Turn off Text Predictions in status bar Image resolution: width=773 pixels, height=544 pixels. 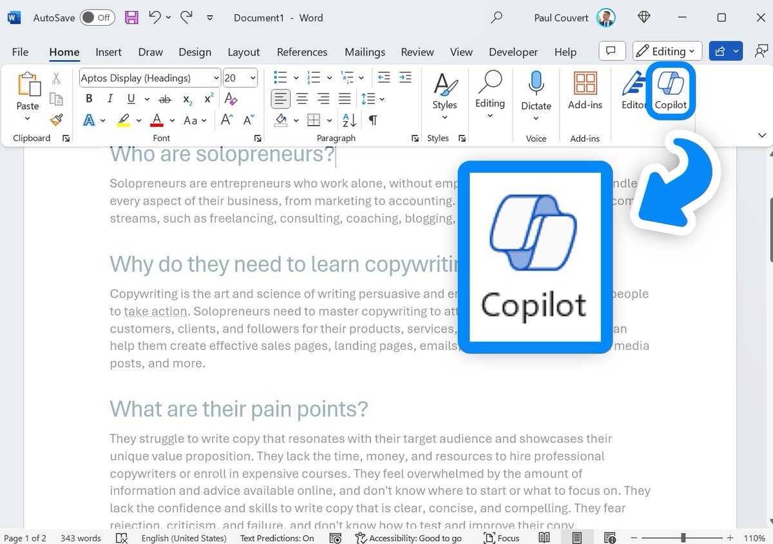tap(277, 538)
